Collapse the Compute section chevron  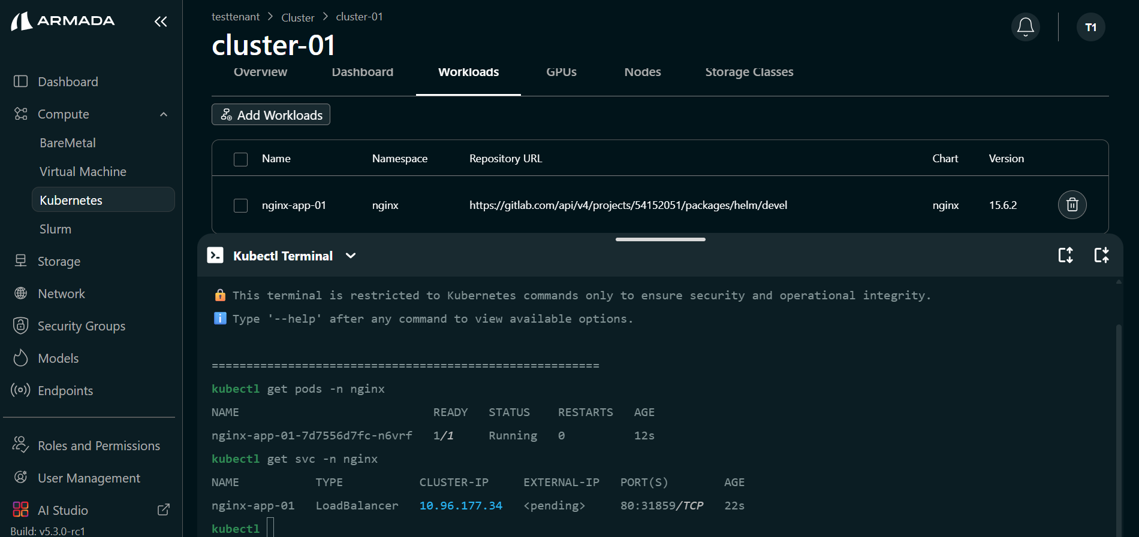pos(164,114)
